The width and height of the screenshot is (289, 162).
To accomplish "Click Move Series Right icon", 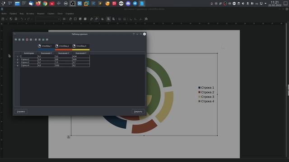I will coord(39,40).
